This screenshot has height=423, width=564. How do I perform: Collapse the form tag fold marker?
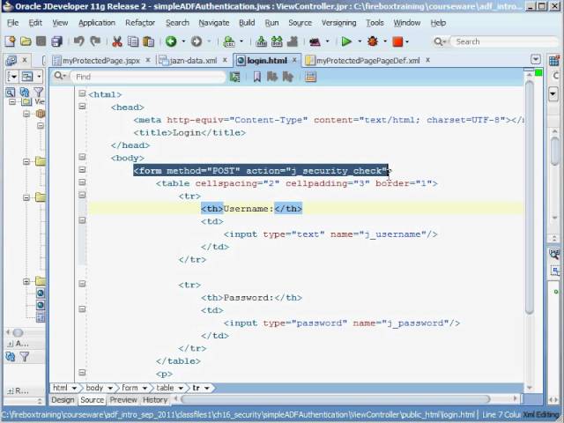[82, 170]
